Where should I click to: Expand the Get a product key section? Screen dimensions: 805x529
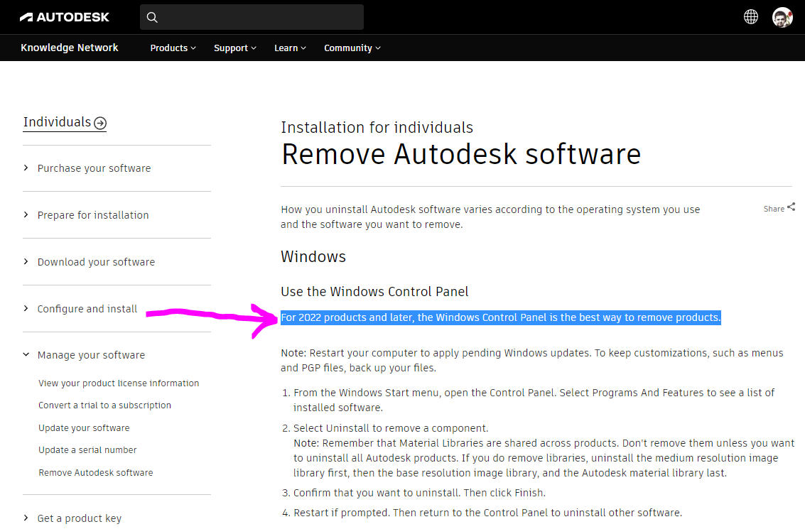(79, 518)
